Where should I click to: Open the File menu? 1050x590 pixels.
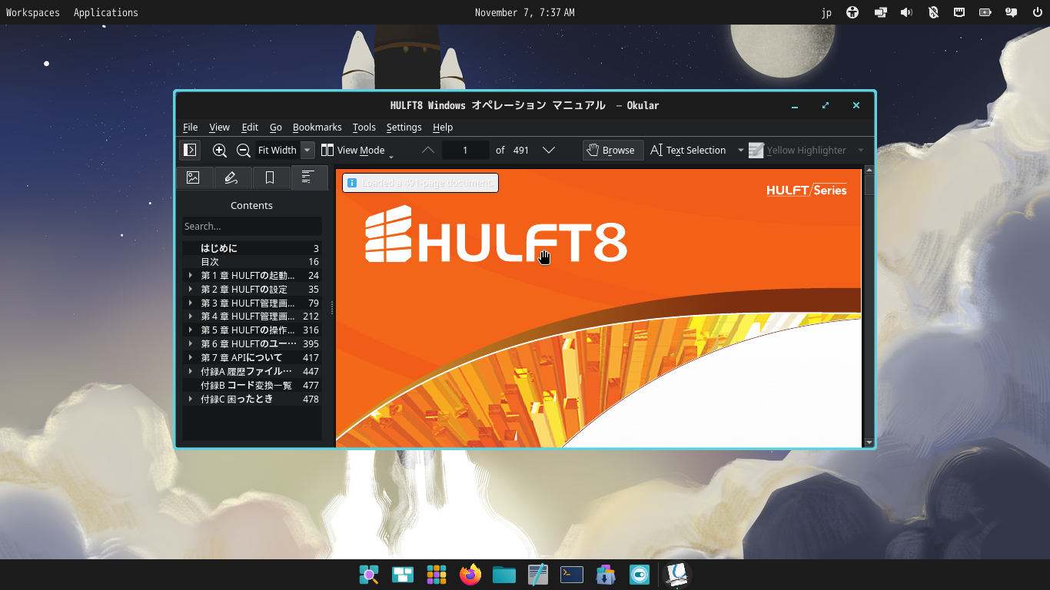[x=191, y=128]
